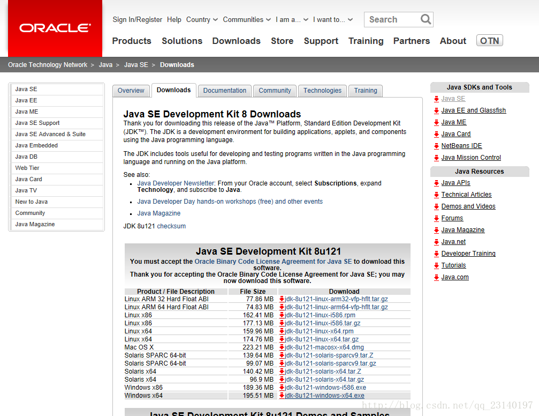
Task: Switch to the Technologies tab
Action: [x=322, y=91]
